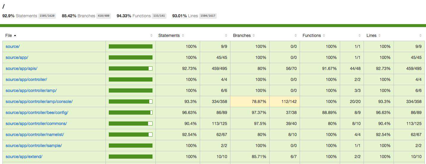Viewport: 426px width, 164px height.
Task: Click sort arrows right of Branches counts
Action: click(296, 35)
